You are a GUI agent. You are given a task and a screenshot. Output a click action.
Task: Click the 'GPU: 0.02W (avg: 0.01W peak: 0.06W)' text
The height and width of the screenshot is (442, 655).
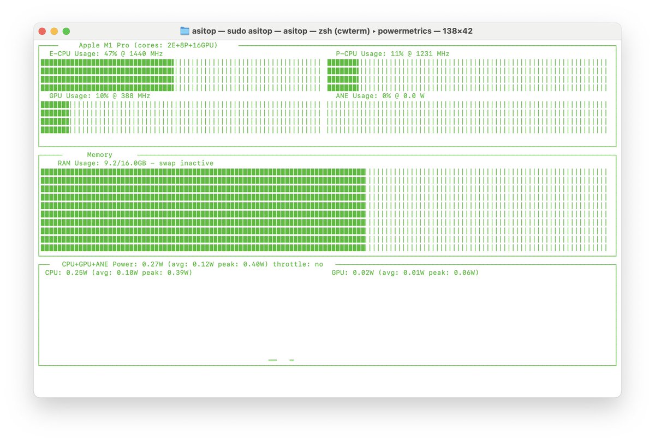(405, 273)
